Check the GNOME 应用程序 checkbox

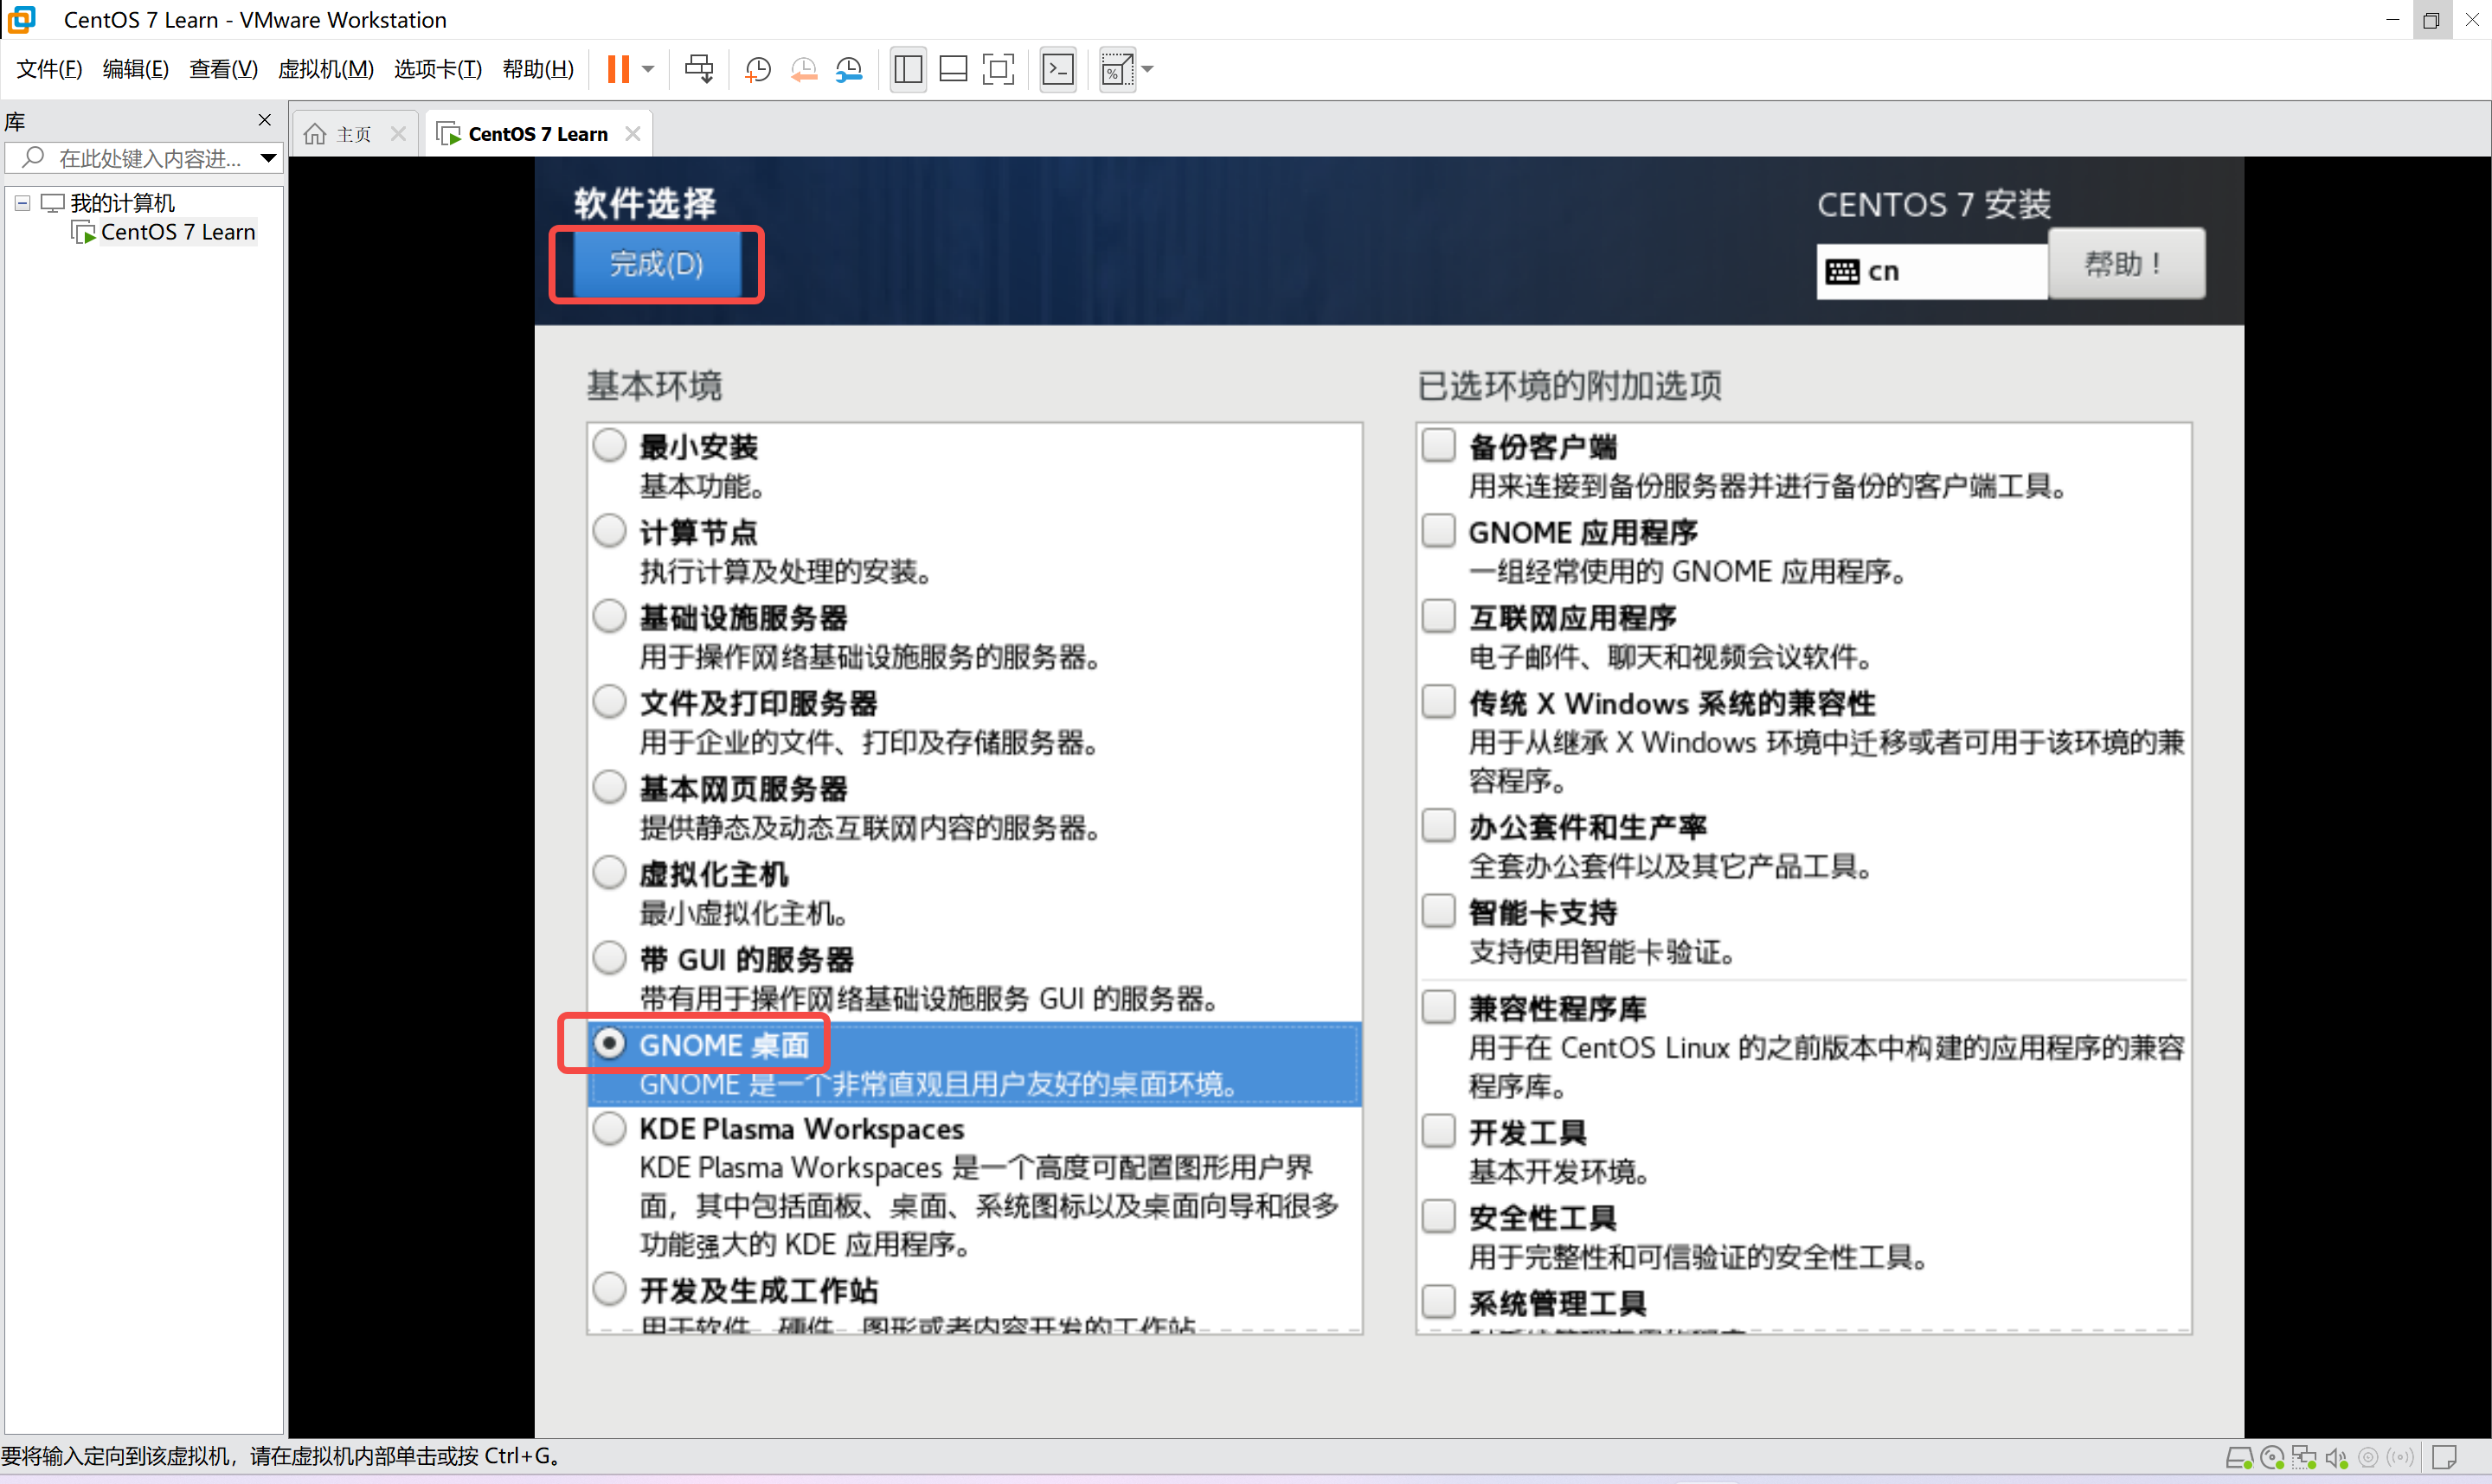pos(1439,531)
